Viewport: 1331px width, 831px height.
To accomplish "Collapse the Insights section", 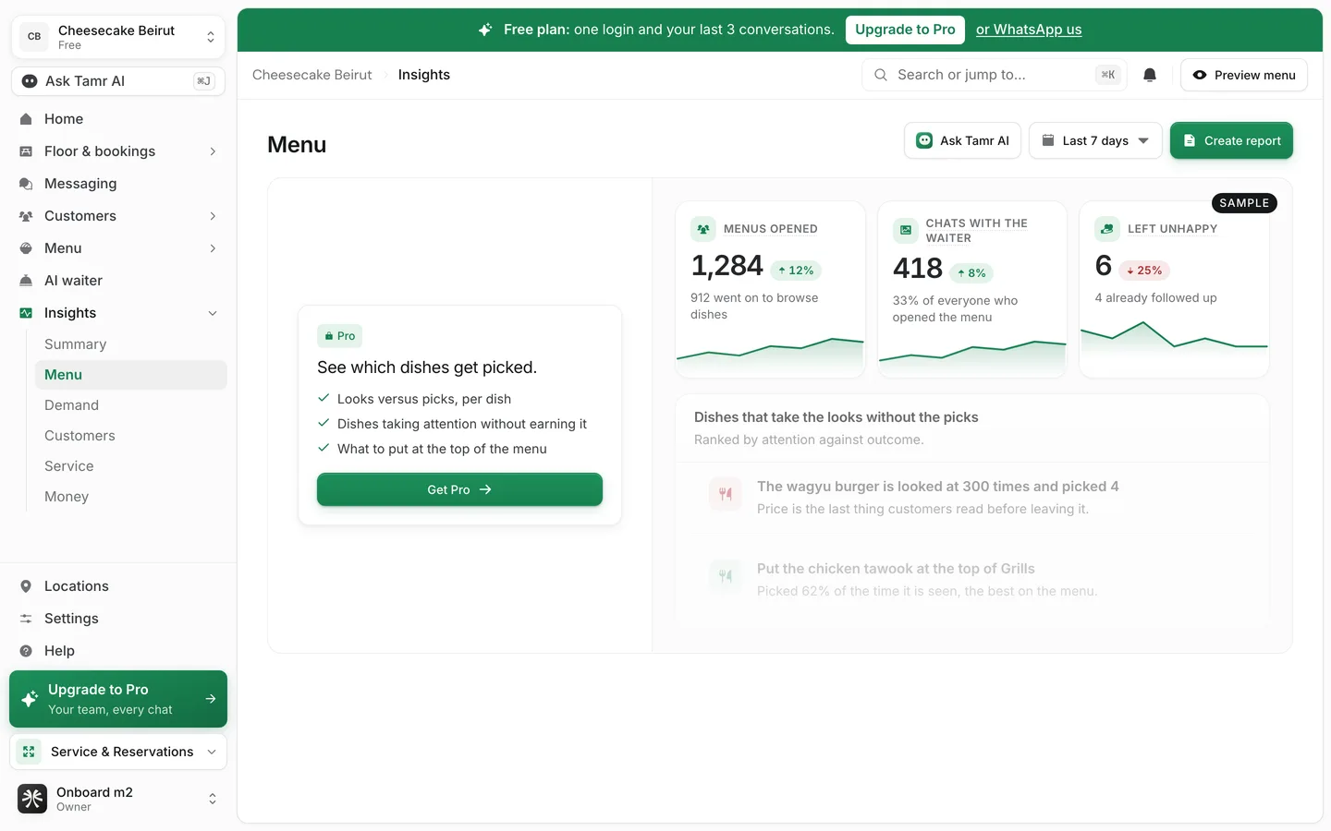I will tap(213, 313).
